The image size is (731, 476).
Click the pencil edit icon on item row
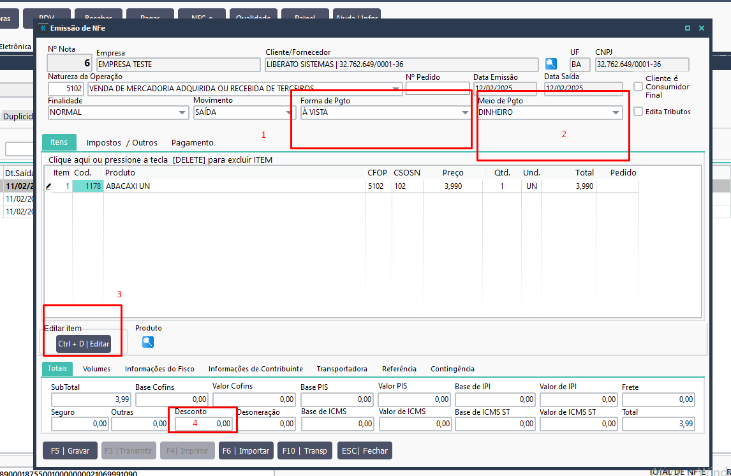point(48,186)
